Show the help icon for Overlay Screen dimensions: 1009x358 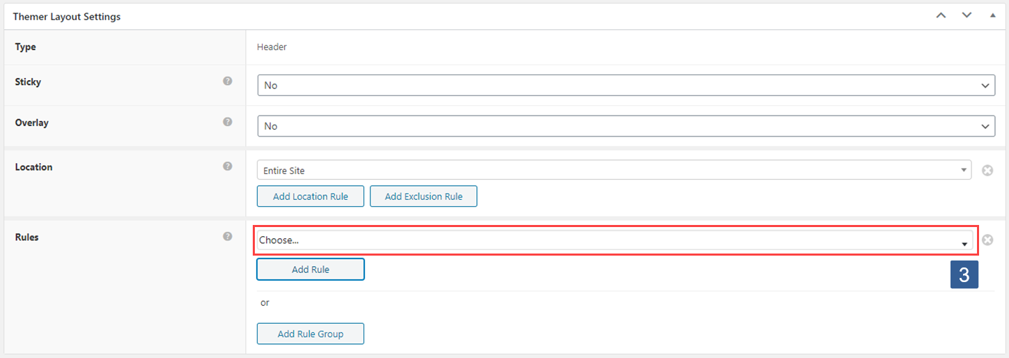tap(227, 122)
